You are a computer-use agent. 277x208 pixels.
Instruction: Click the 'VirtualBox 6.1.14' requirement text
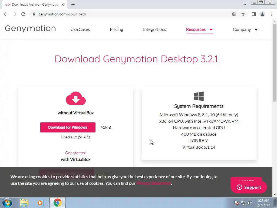(x=199, y=147)
